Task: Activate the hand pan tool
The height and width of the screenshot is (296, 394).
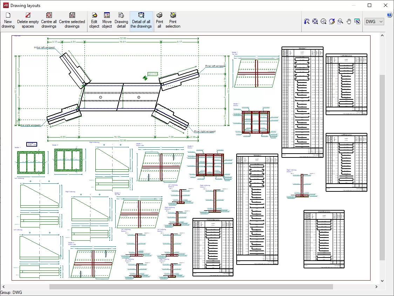Action: pos(349,22)
